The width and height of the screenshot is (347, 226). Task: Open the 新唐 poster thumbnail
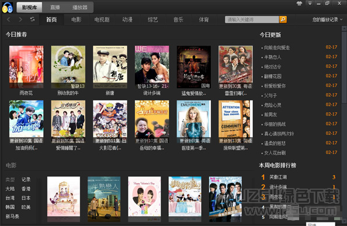pyautogui.click(x=110, y=67)
